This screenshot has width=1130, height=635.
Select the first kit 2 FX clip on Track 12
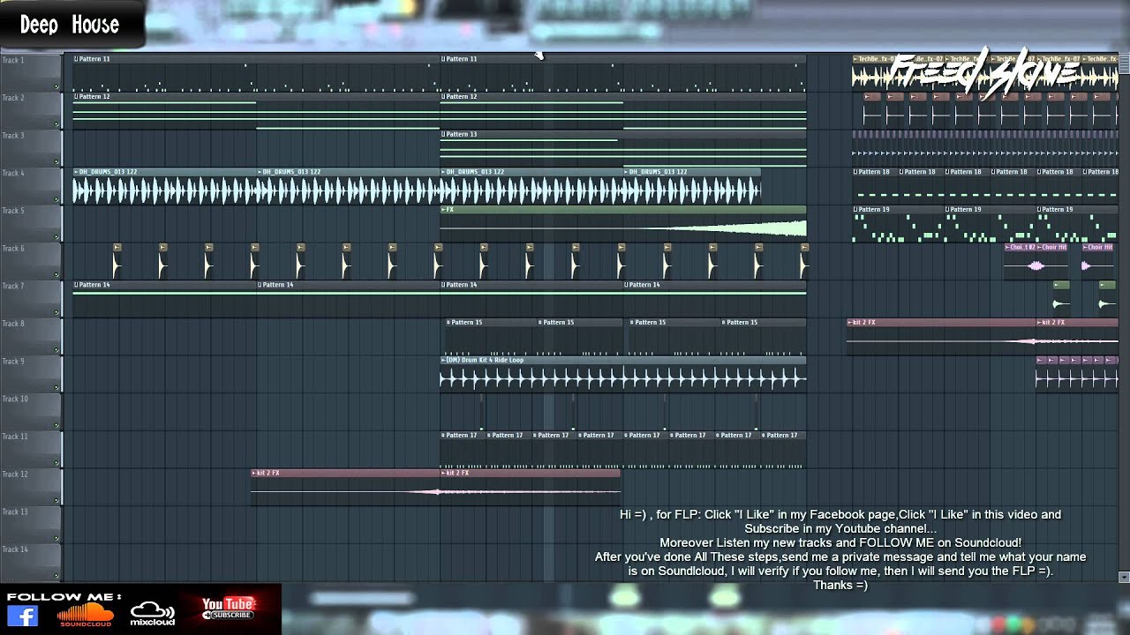pyautogui.click(x=345, y=487)
